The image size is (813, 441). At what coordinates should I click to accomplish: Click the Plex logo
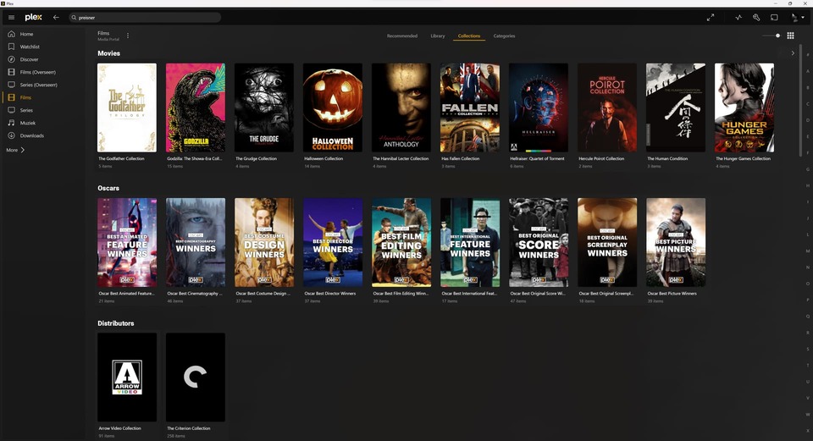(33, 17)
